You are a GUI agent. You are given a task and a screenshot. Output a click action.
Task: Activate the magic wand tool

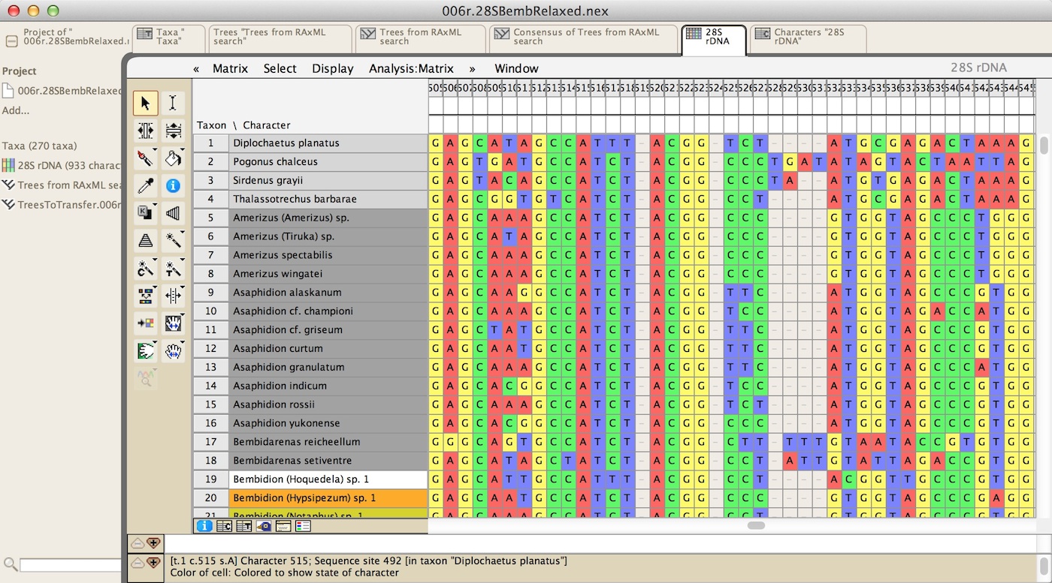click(173, 240)
